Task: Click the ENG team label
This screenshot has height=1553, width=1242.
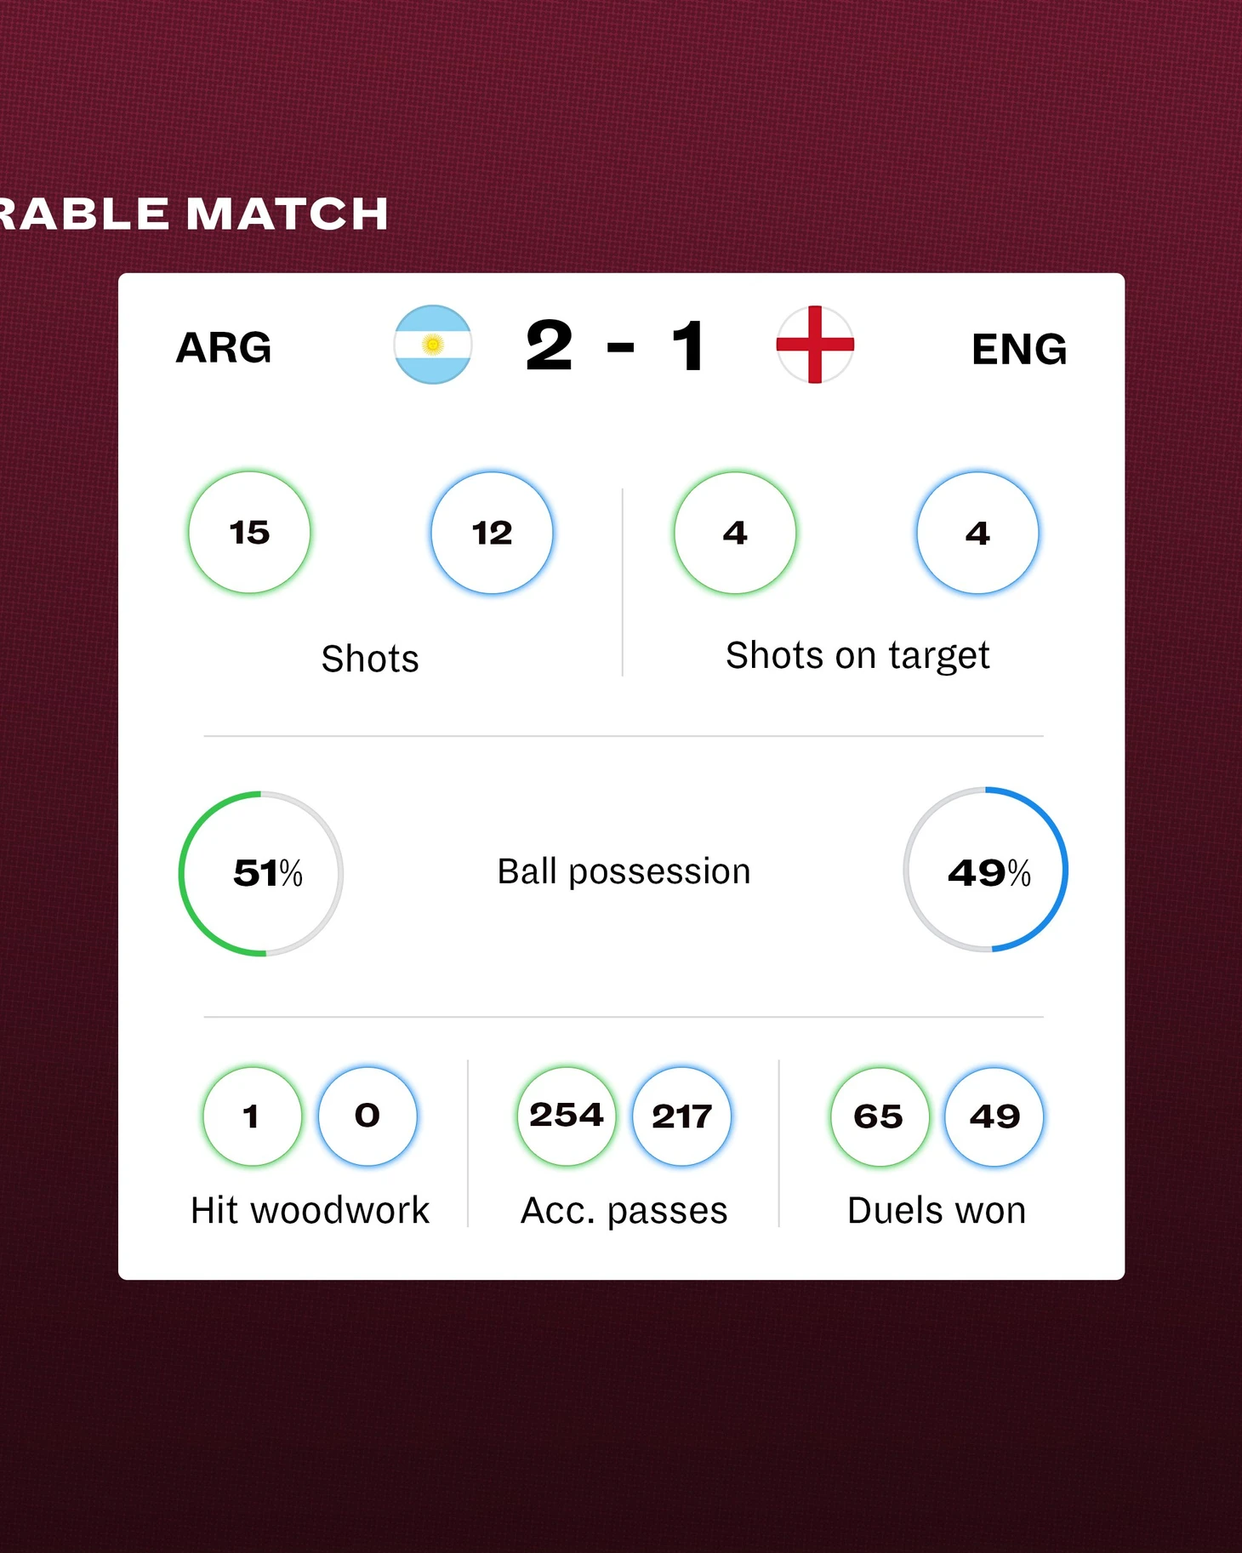Action: point(1019,349)
